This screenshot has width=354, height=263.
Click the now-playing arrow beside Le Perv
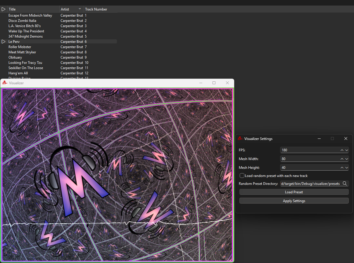point(4,42)
